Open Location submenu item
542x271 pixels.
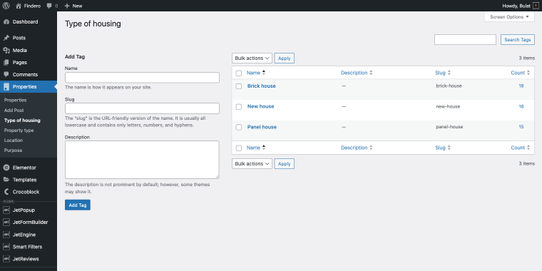tap(14, 140)
